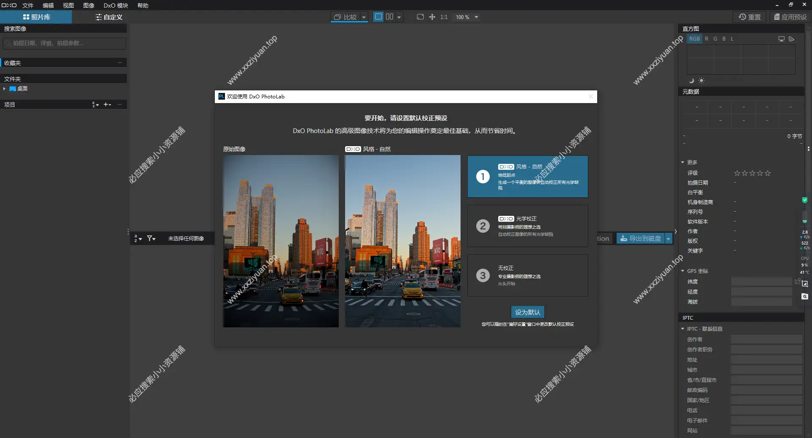Click the 设为默认 button
The width and height of the screenshot is (812, 438).
[527, 312]
